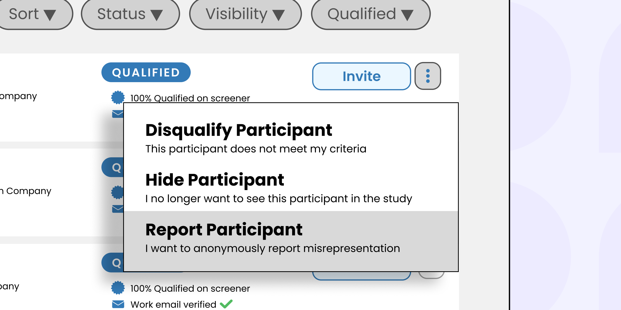
Task: Click the 100% Qualified on screener text
Action: [x=190, y=98]
